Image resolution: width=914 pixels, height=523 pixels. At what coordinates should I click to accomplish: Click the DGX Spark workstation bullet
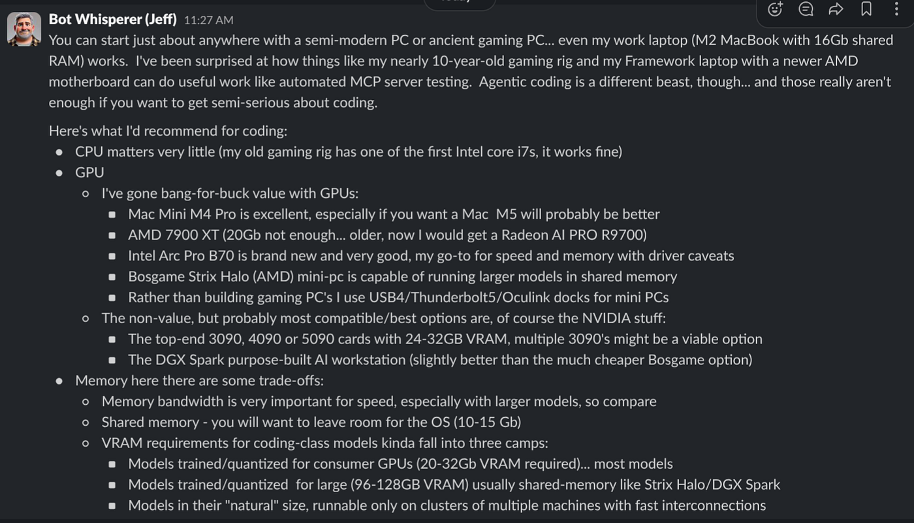440,360
